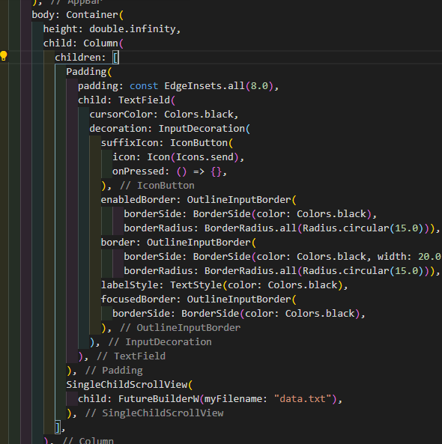Click 'TextField(' in the child line
The image size is (442, 444).
point(147,100)
